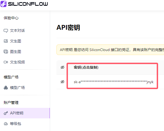This screenshot has height=131, width=164.
Task: Click the video camera icon beside 文生视频
Action: [x=6, y=62]
